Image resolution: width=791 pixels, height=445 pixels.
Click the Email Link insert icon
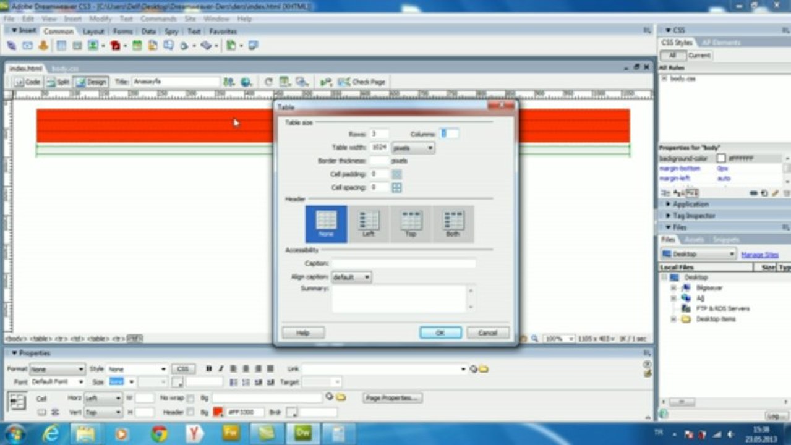click(x=27, y=46)
